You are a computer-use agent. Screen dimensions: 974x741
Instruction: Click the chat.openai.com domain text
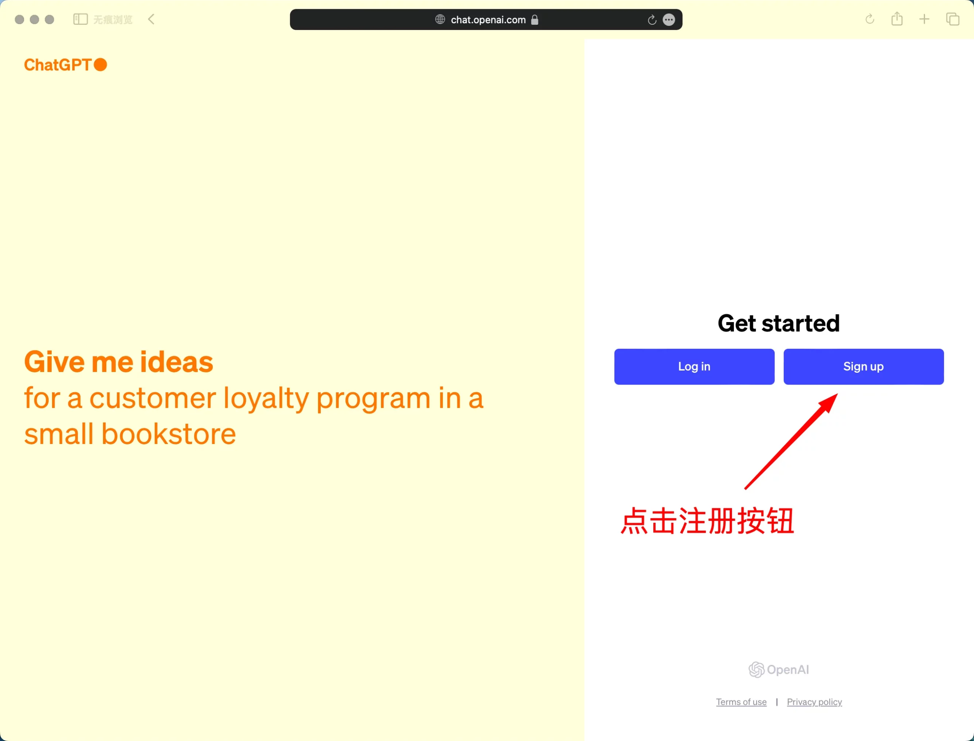coord(488,19)
